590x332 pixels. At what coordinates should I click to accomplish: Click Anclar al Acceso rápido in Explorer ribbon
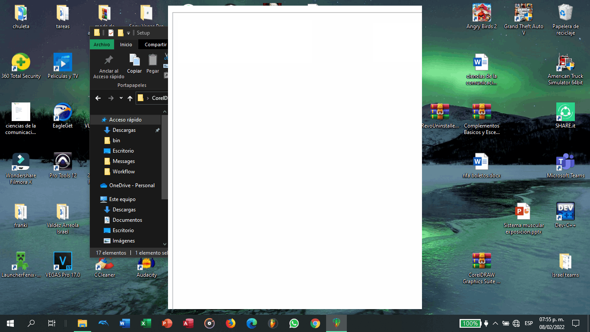109,67
